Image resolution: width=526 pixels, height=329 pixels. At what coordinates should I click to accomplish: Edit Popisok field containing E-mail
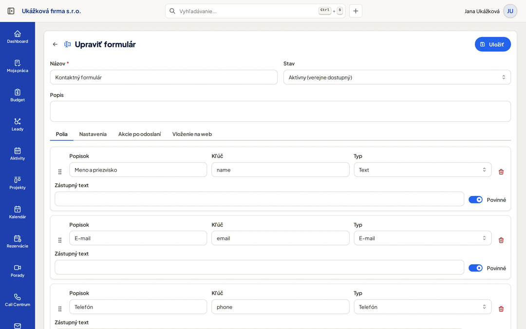138,238
